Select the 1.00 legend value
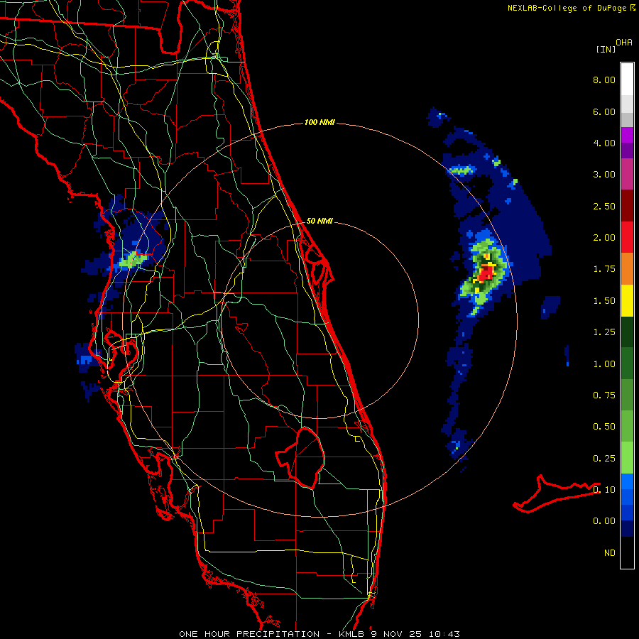Viewport: 639px width, 639px height. (x=604, y=364)
